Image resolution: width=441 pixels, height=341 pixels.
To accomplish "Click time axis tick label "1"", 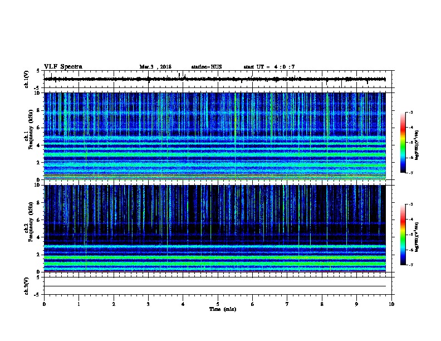I will pos(79,304).
